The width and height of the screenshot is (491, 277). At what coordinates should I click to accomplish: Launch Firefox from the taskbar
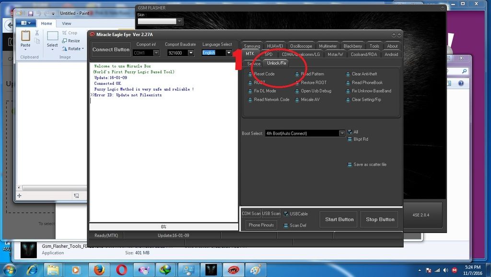coord(99,269)
